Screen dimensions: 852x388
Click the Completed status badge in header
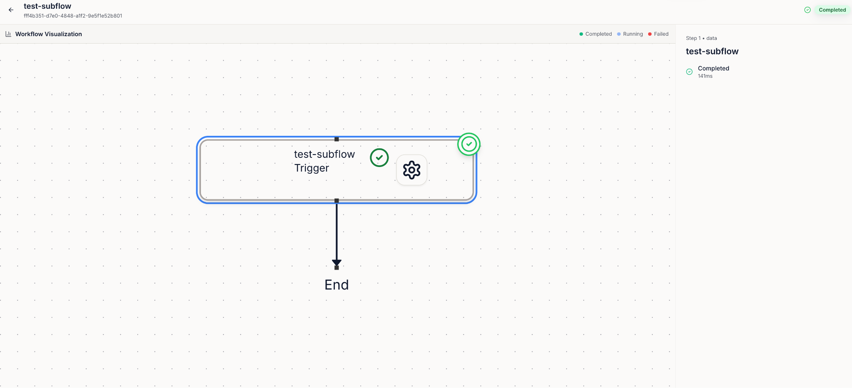click(832, 10)
